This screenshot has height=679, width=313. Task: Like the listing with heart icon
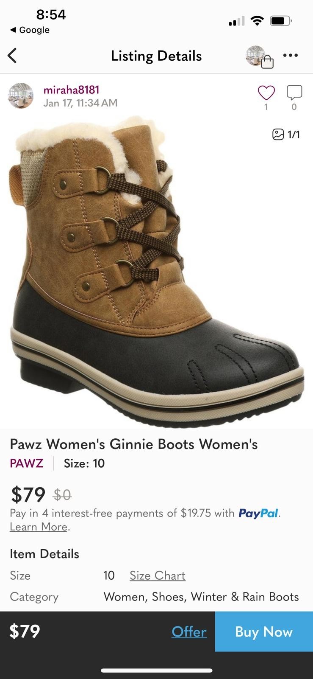(x=266, y=92)
